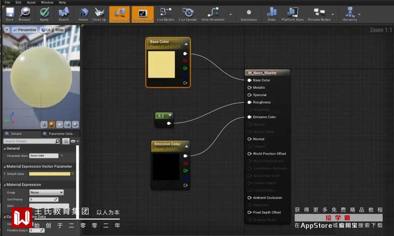Open the Group None dropdown
Screen dimensions: 394x236
pyautogui.click(x=46, y=192)
